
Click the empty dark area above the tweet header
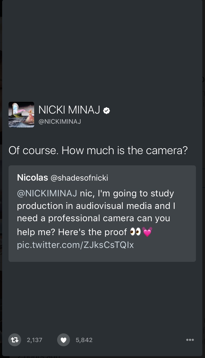click(x=102, y=53)
